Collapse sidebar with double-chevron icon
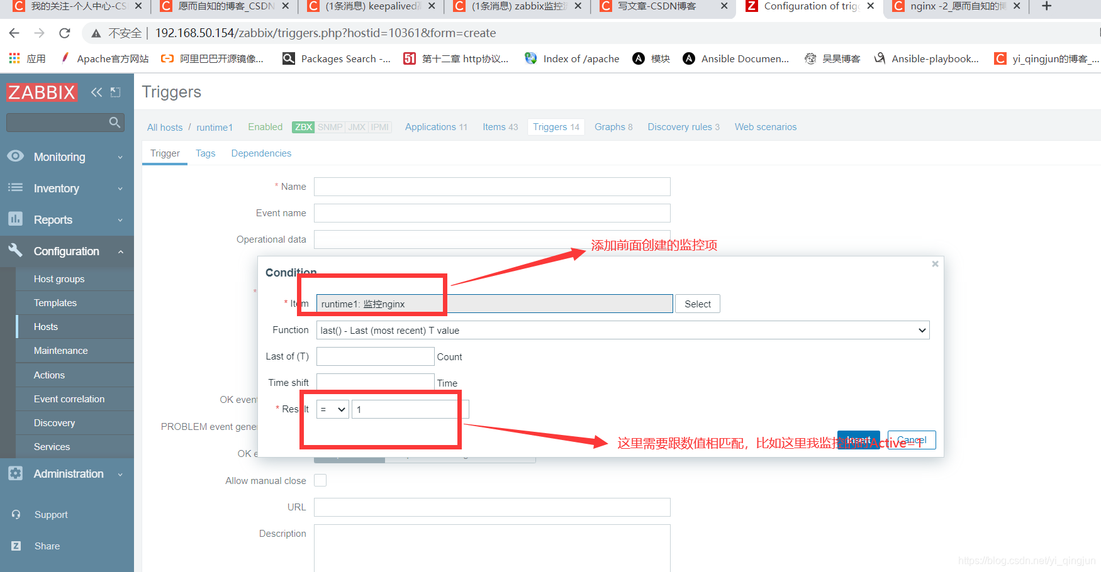Viewport: 1101px width, 572px height. click(x=96, y=92)
